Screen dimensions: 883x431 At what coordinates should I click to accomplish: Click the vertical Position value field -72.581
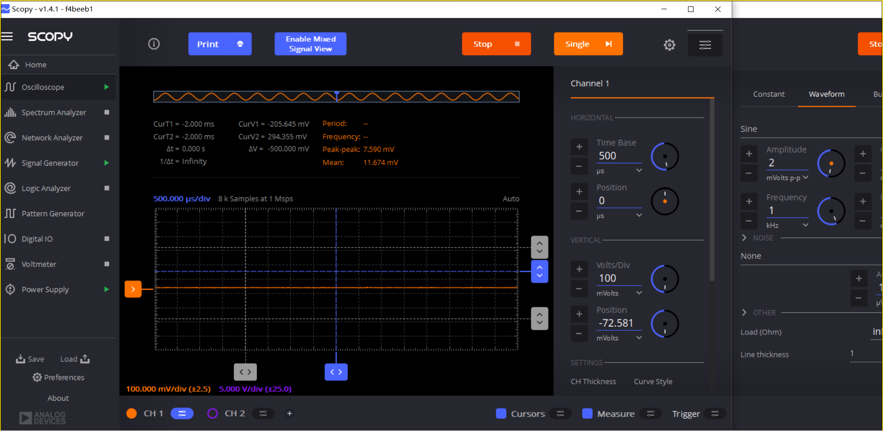[x=619, y=323]
